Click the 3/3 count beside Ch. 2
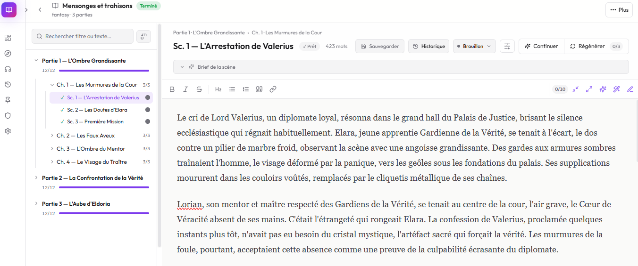 click(x=146, y=136)
